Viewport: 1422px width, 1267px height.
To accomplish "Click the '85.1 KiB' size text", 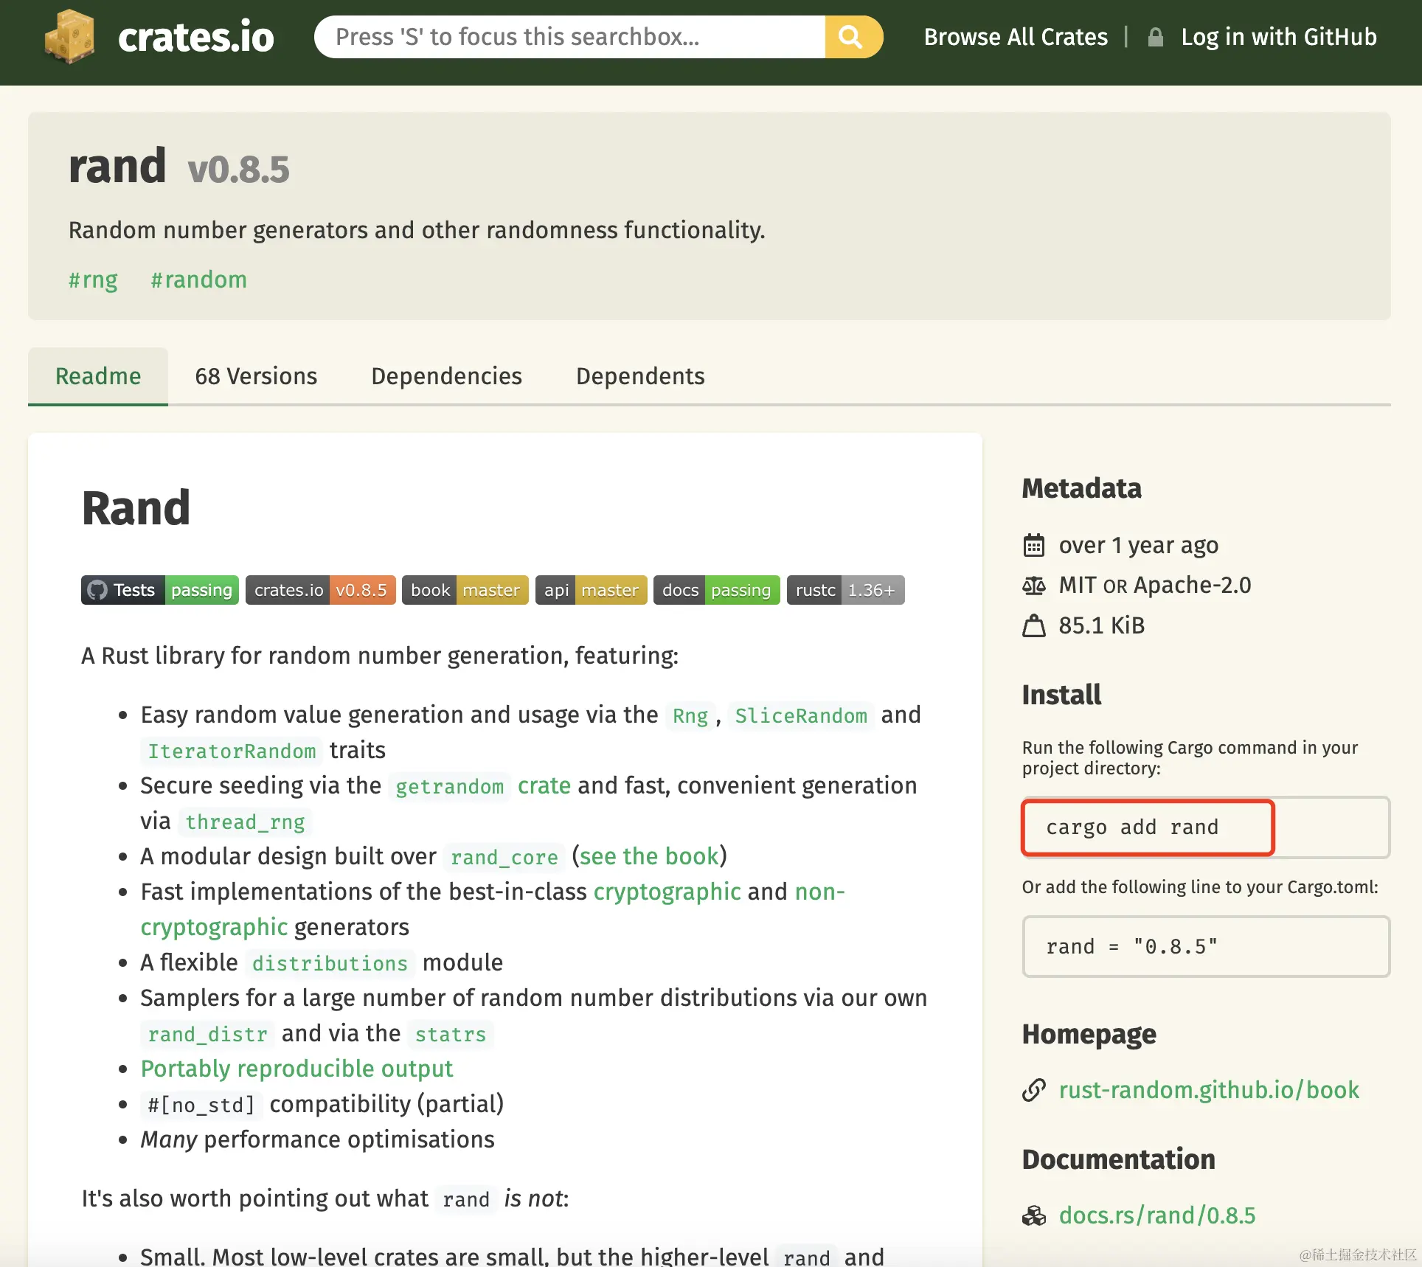I will (x=1102, y=626).
